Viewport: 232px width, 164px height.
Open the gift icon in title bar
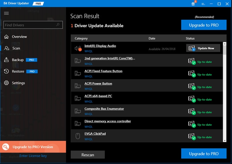(193, 4)
